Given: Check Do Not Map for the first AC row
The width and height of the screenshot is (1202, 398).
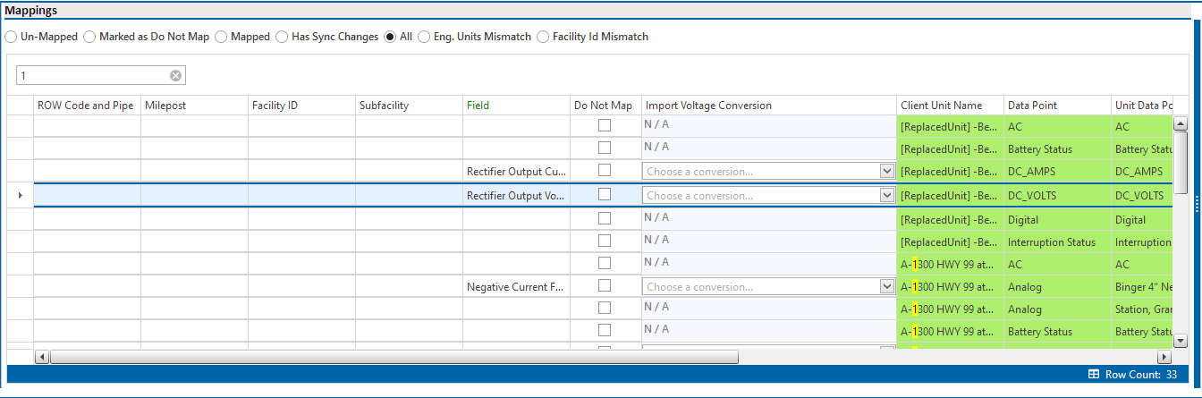Looking at the screenshot, I should (x=605, y=126).
